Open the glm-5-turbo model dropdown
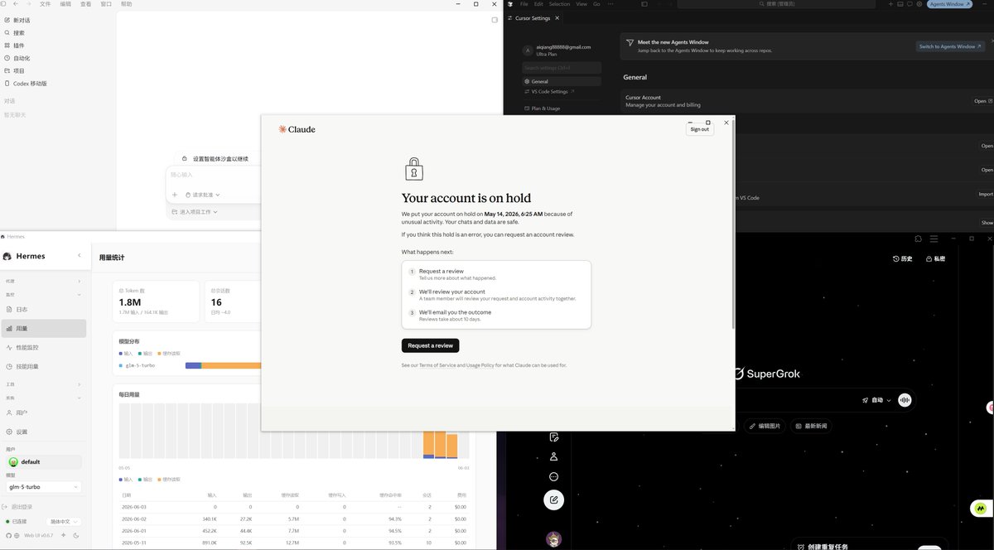The image size is (994, 550). (x=43, y=487)
